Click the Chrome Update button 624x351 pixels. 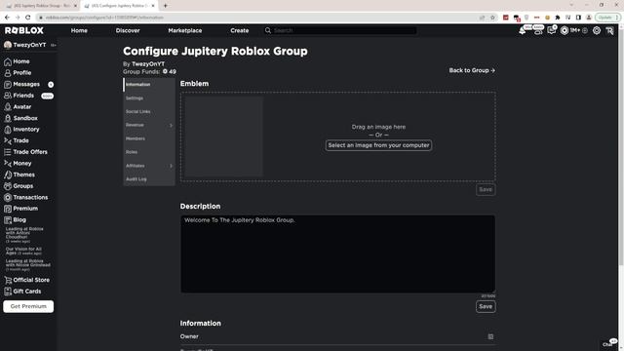pyautogui.click(x=607, y=18)
